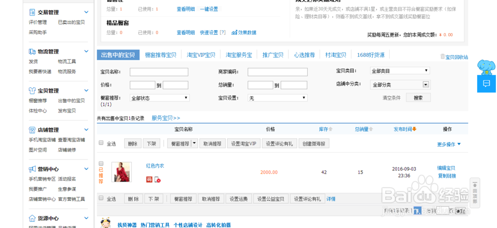Open the 宝贝类目 全部类目 dropdown
497x228 pixels.
(400, 70)
